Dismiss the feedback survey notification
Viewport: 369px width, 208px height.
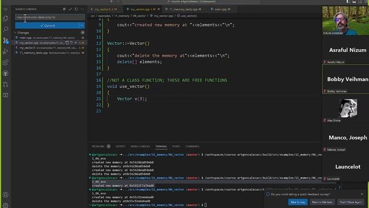click(362, 194)
